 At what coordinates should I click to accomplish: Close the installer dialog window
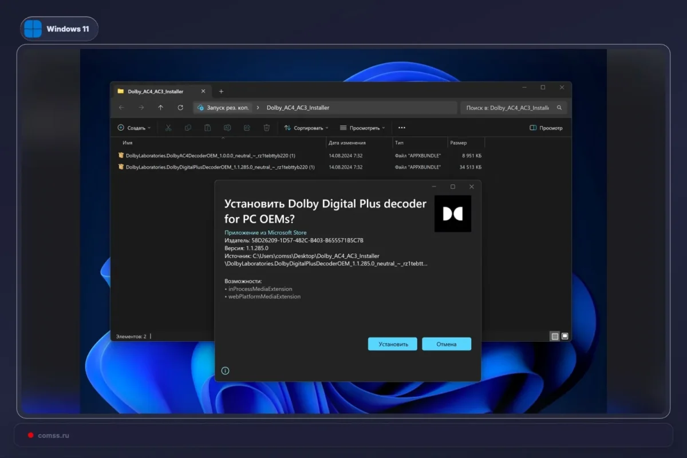click(472, 187)
